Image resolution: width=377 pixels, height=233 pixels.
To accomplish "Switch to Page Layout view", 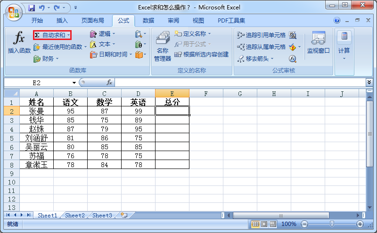I will (264, 224).
